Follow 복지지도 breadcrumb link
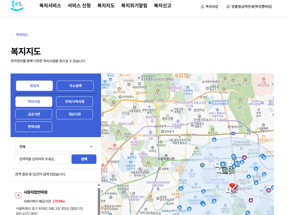The height and width of the screenshot is (215, 289). tap(22, 35)
